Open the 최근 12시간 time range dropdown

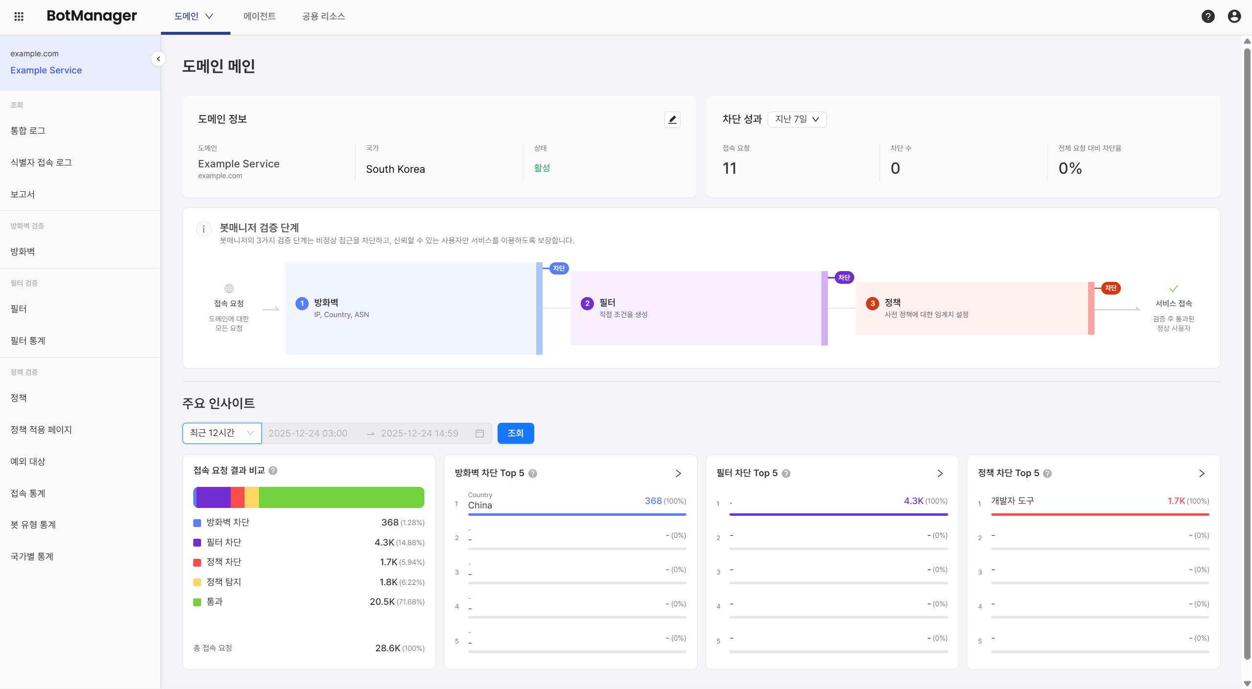coord(221,433)
